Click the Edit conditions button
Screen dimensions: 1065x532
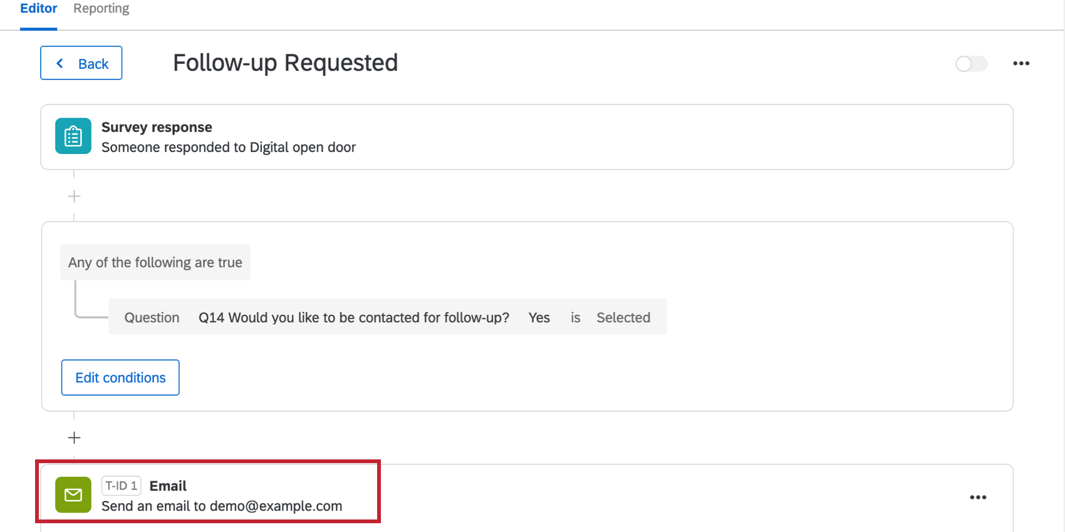(x=120, y=377)
